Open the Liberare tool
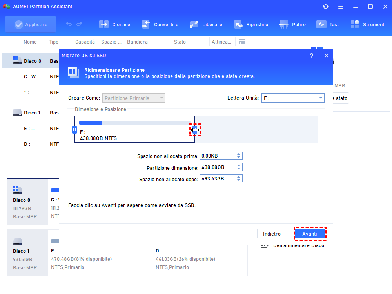Image resolution: width=392 pixels, height=294 pixels. click(206, 24)
